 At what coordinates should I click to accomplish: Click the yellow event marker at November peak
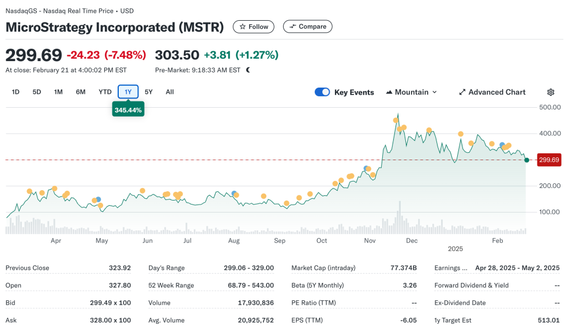click(x=395, y=120)
